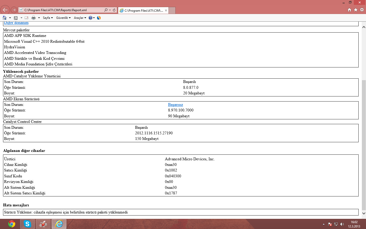Close the C:\Program Files\ATI\CIM tab
The image size is (366, 229).
pyautogui.click(x=166, y=10)
